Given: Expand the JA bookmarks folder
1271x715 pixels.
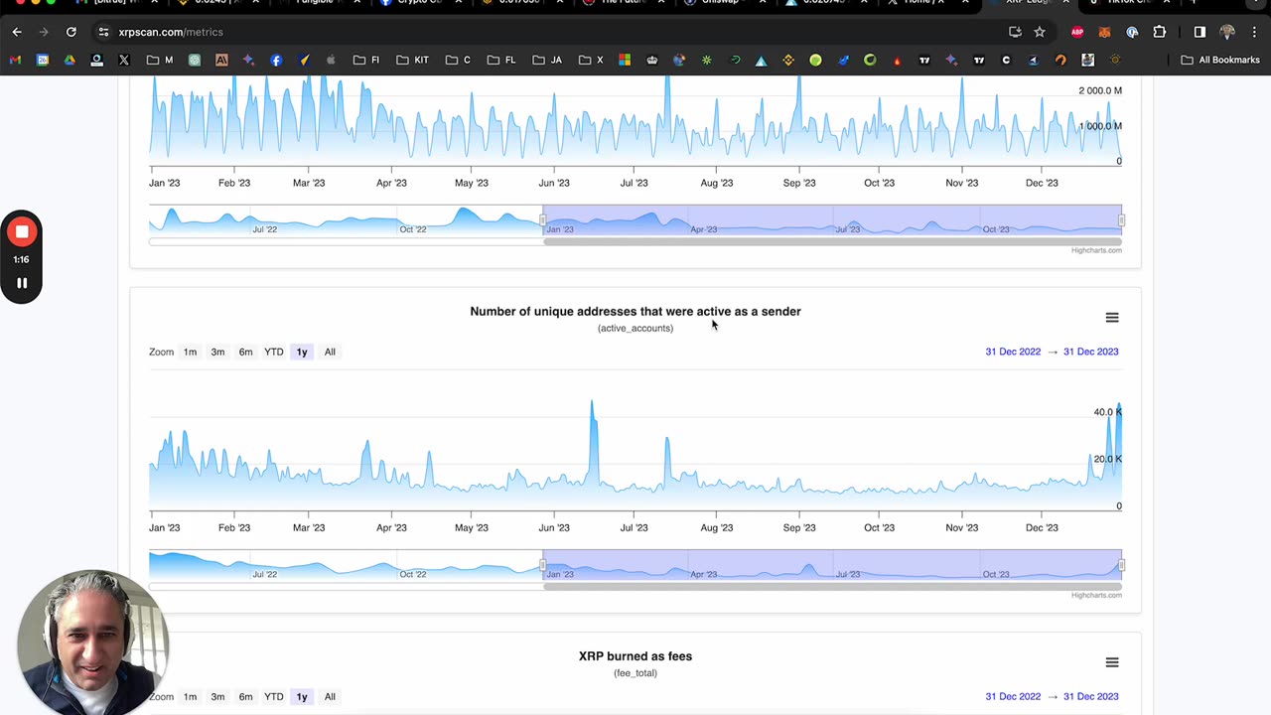Looking at the screenshot, I should tap(548, 60).
